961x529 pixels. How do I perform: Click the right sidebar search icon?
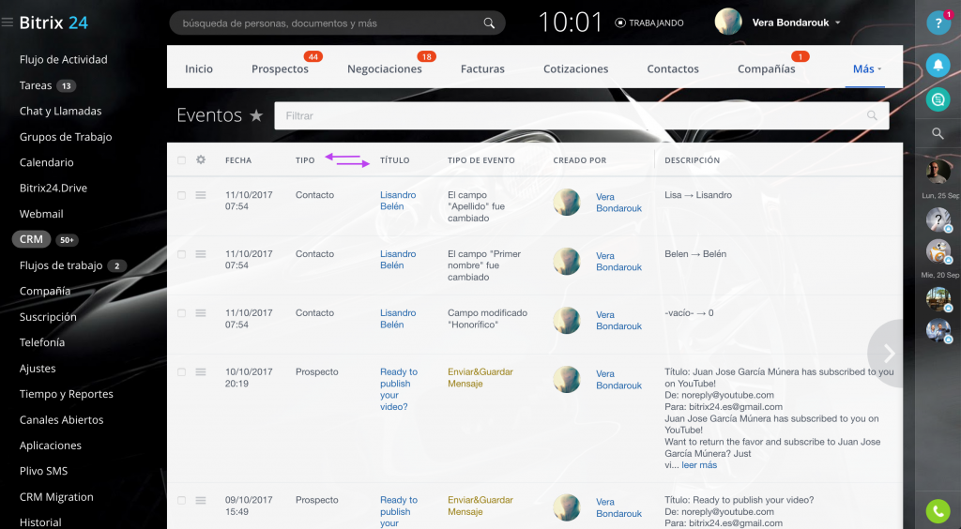point(938,133)
